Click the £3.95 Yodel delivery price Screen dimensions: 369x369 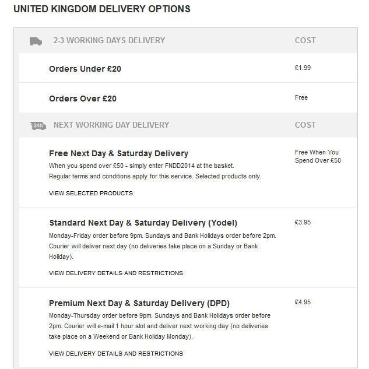pos(303,222)
